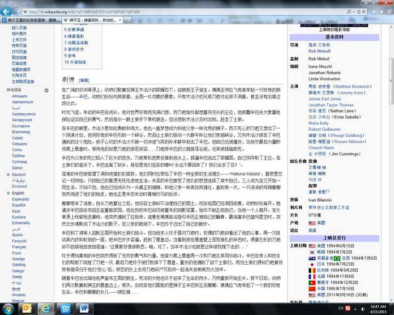Open the clock showing 10:47 AM
Viewport: 394px width, 315px height.
pyautogui.click(x=378, y=309)
